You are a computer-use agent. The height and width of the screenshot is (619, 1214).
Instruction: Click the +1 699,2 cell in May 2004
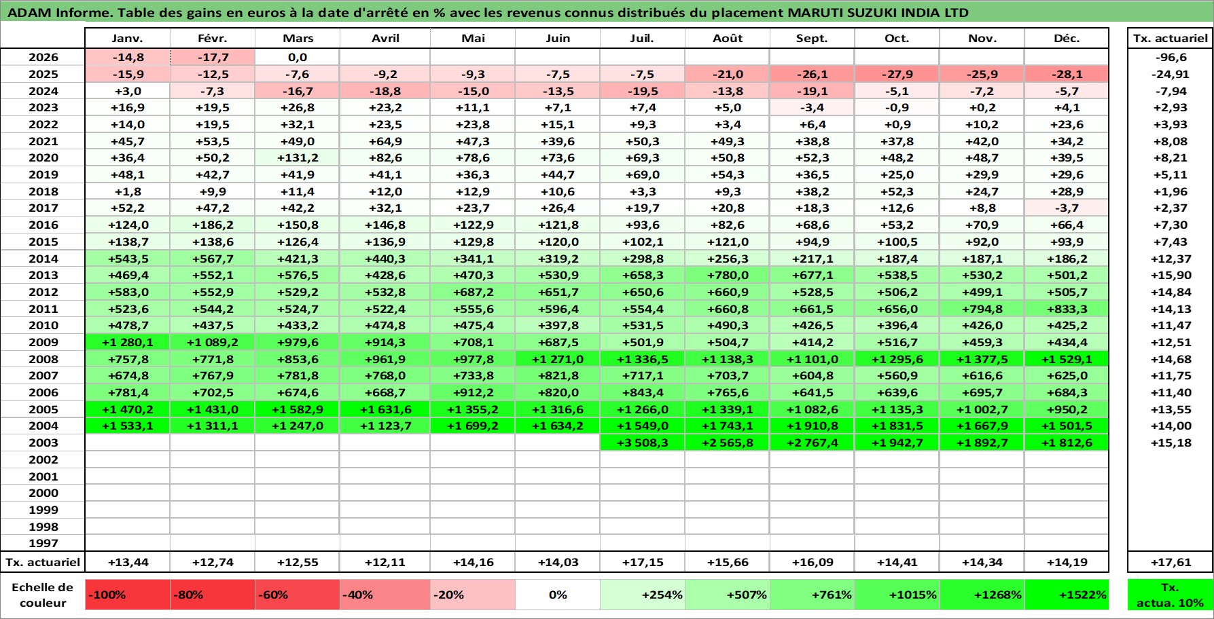[x=473, y=426]
